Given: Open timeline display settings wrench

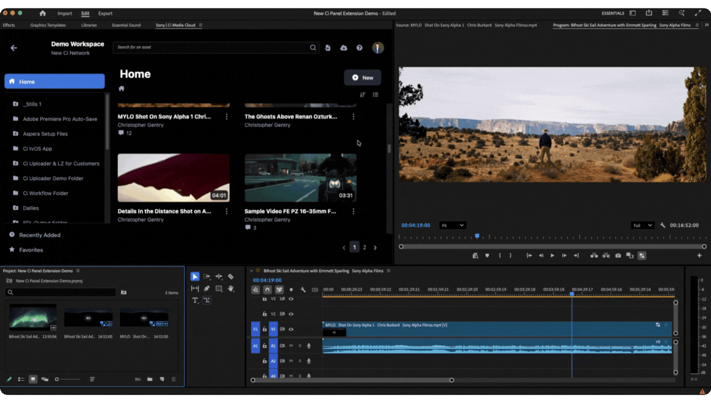Looking at the screenshot, I should point(303,290).
